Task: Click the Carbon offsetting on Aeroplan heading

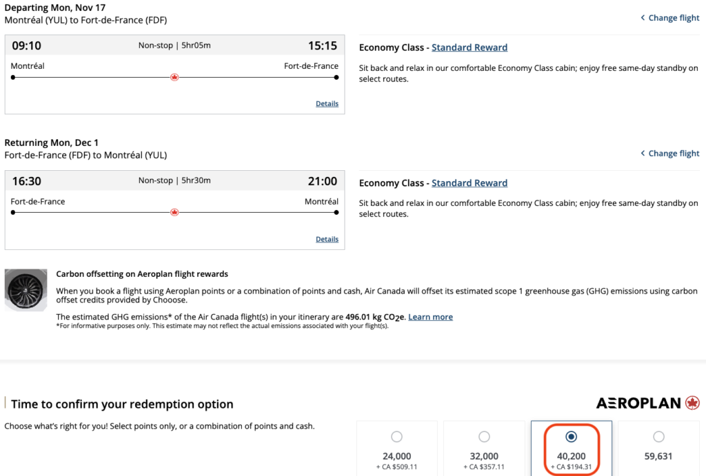Action: [142, 274]
